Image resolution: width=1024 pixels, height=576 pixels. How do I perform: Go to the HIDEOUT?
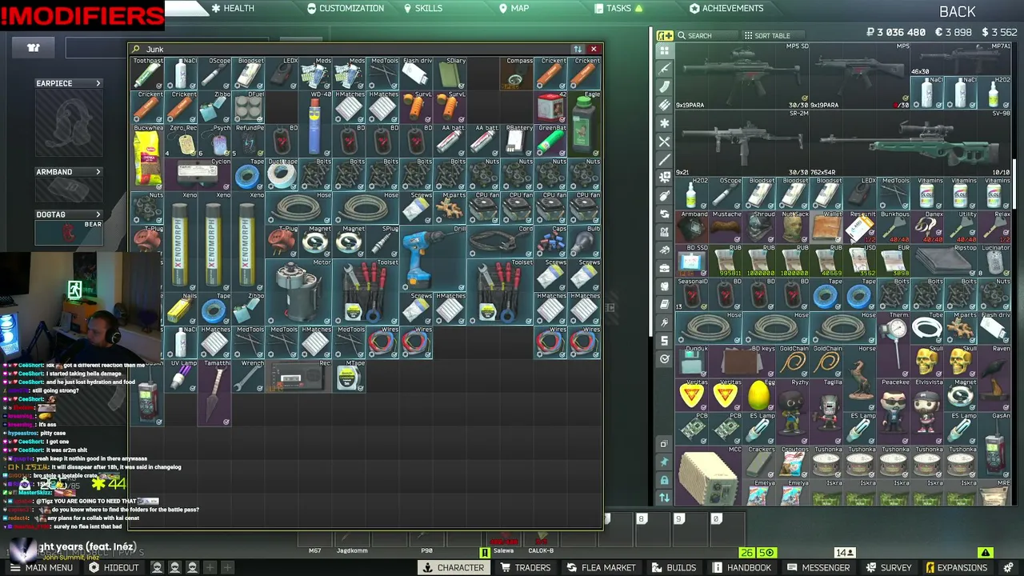(114, 568)
